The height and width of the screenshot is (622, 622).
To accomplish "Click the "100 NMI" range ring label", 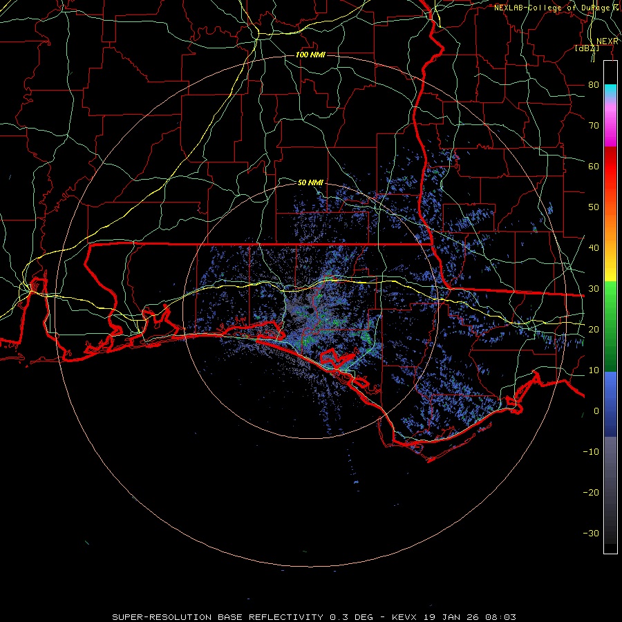I will pos(310,55).
